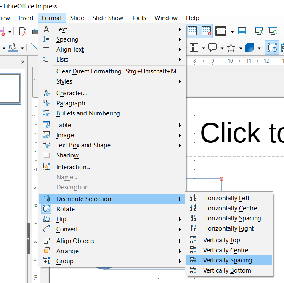Open the Bullets and Numbering dialog entry
The image size is (284, 283).
click(x=90, y=113)
